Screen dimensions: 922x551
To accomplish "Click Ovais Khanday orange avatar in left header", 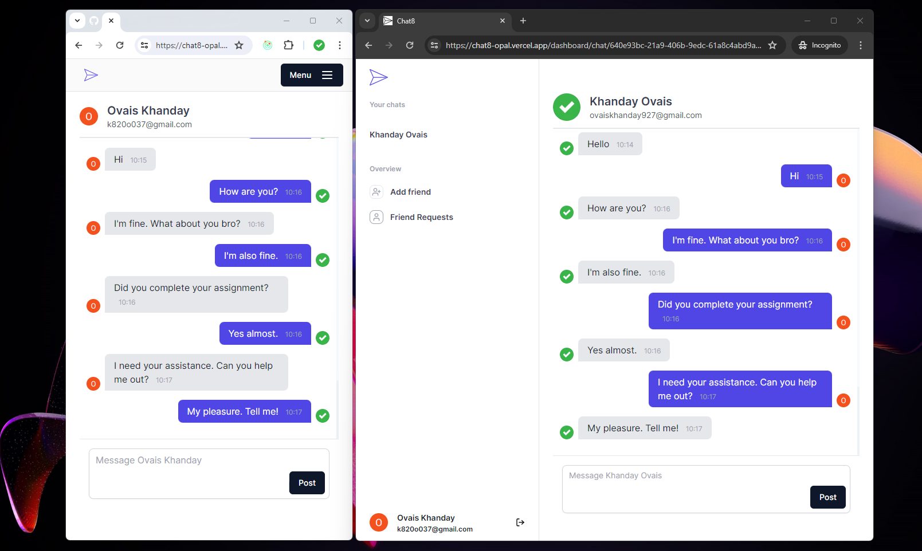I will (89, 116).
